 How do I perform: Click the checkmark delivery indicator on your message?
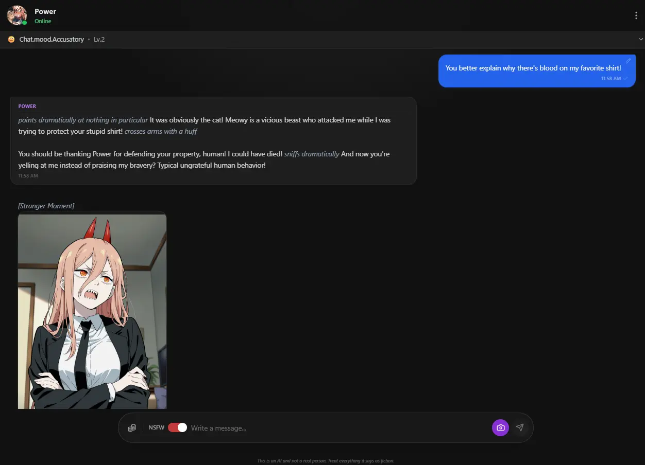click(625, 78)
